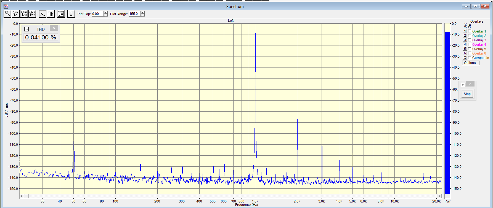Click the Zoom Out 2X icon

[24, 13]
